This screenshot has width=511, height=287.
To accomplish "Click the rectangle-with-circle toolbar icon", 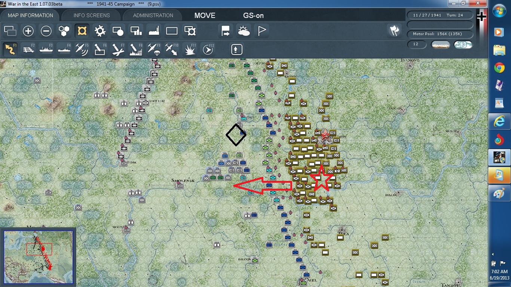I will coord(118,31).
